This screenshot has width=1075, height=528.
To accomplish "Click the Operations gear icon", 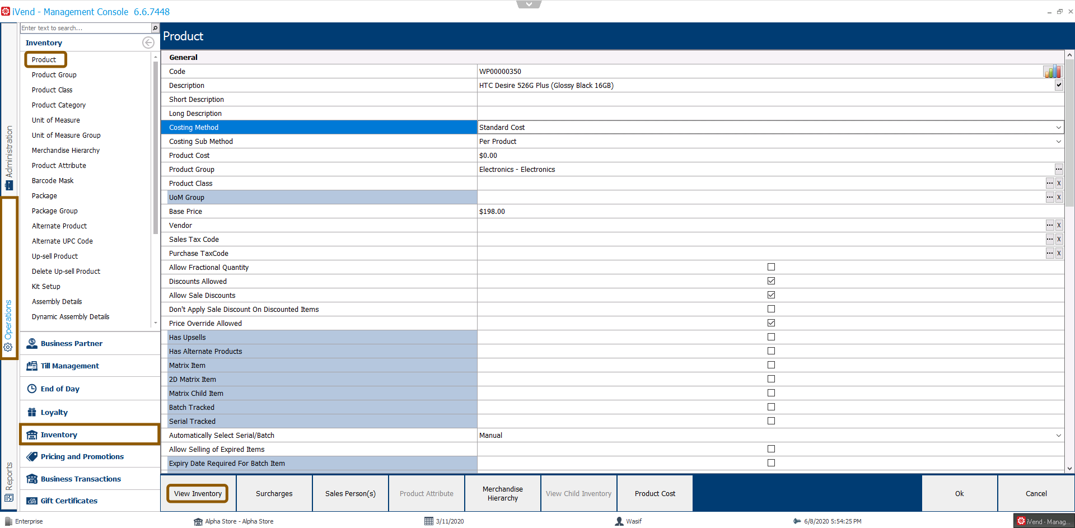I will pos(8,347).
